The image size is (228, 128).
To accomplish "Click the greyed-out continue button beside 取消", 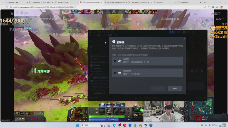I will click(x=158, y=88).
